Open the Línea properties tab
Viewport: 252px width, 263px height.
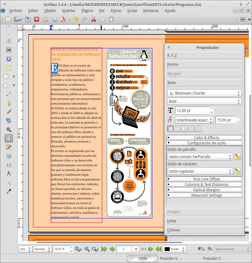[204, 221]
